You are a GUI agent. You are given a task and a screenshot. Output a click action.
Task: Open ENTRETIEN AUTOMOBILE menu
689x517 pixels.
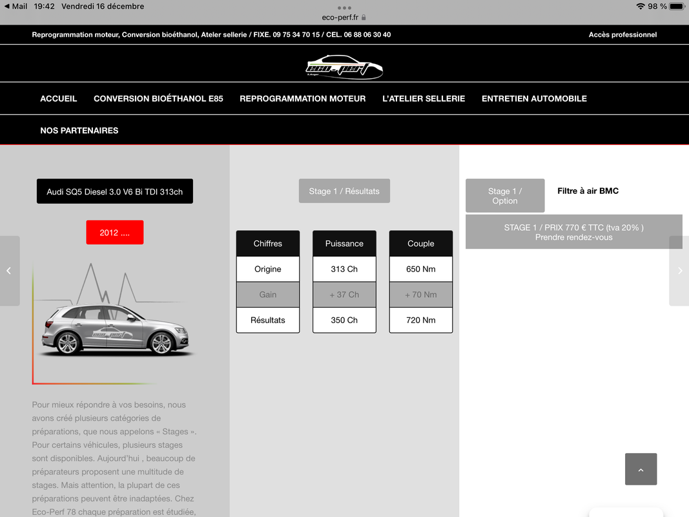[x=534, y=98]
